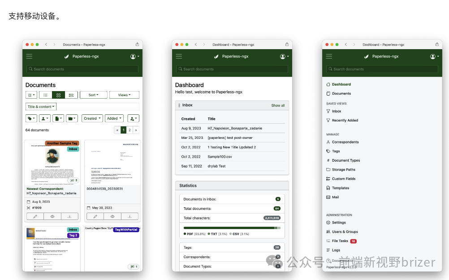
Task: Open user account menu in Documents window
Action: (134, 57)
